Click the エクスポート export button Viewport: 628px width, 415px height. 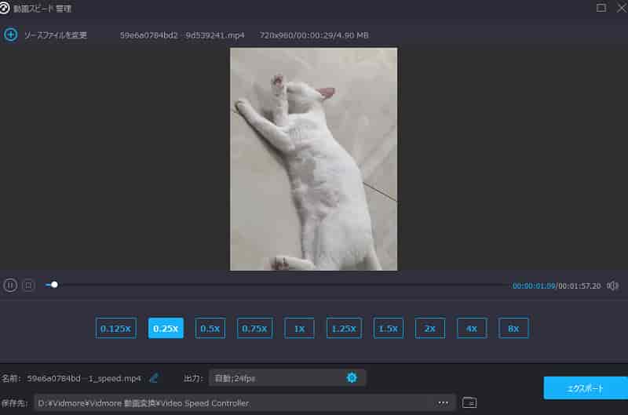coord(586,388)
